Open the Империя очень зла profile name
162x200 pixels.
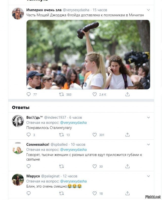point(44,10)
